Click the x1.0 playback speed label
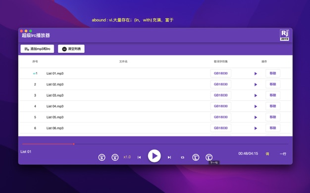The width and height of the screenshot is (310, 193). click(x=127, y=157)
